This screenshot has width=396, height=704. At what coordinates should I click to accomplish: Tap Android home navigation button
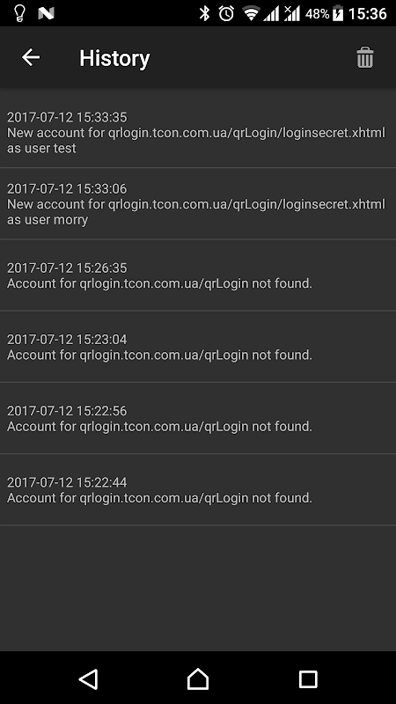[x=198, y=678]
